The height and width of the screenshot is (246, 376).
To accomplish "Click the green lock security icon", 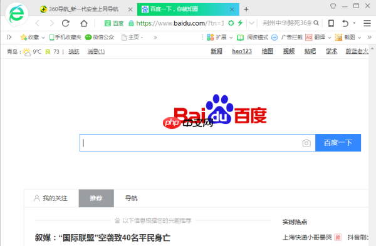I will click(x=131, y=23).
